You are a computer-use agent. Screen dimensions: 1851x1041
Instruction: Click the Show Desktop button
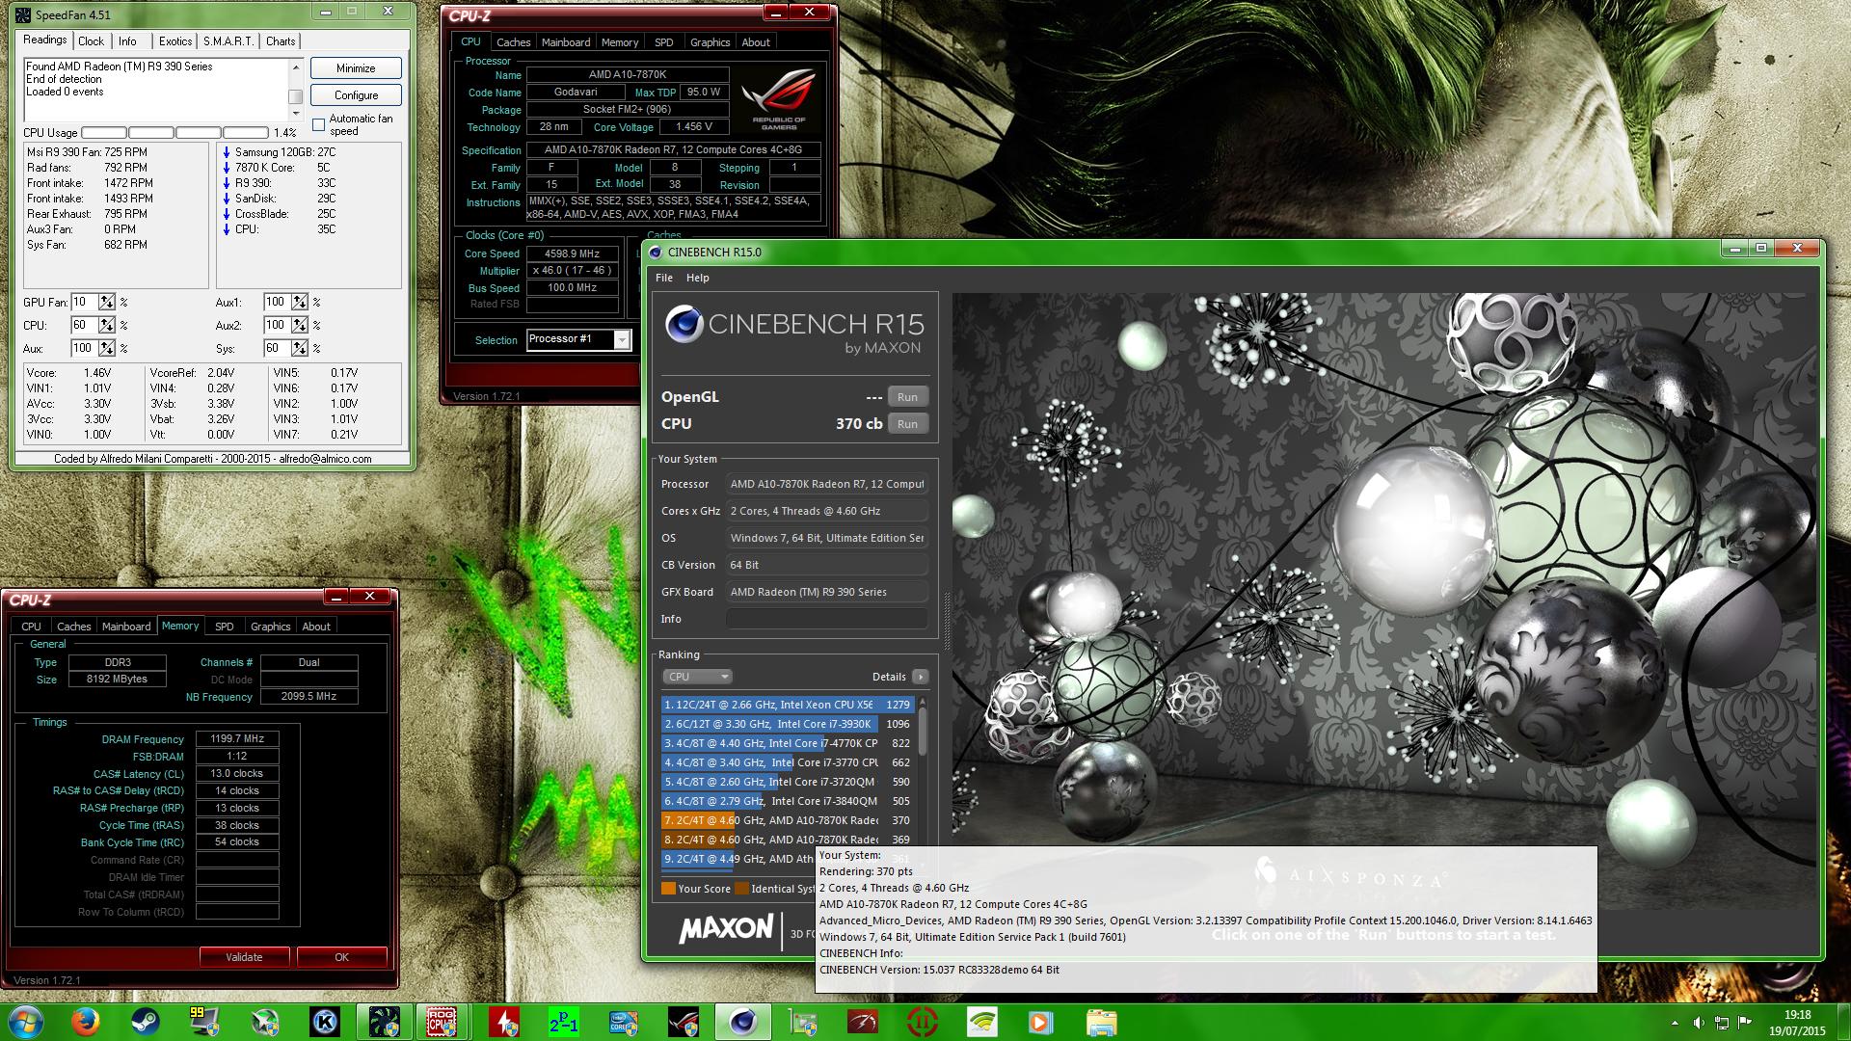tap(1843, 1023)
